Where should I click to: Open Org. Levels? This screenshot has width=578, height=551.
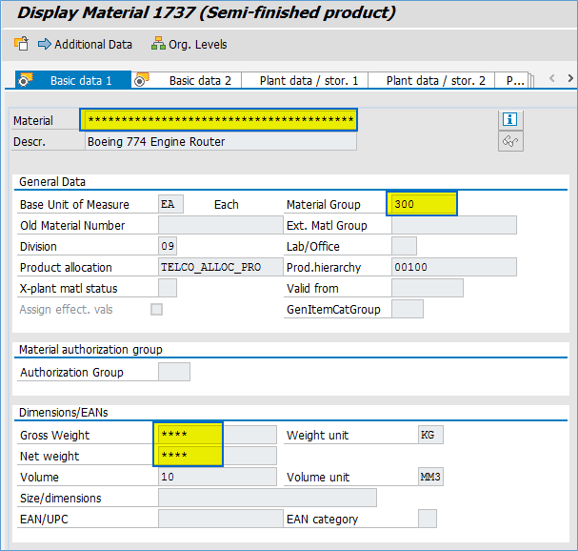point(189,44)
